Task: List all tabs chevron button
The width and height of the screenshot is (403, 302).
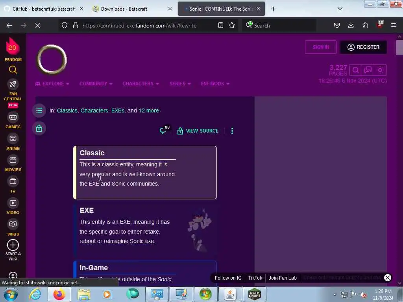Action: [340, 9]
